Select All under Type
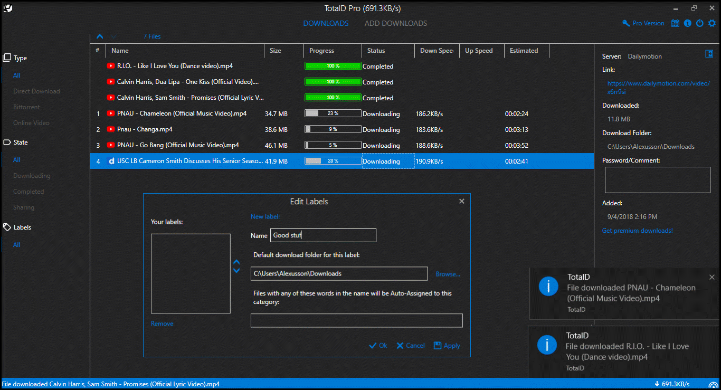This screenshot has height=390, width=721. [x=17, y=75]
